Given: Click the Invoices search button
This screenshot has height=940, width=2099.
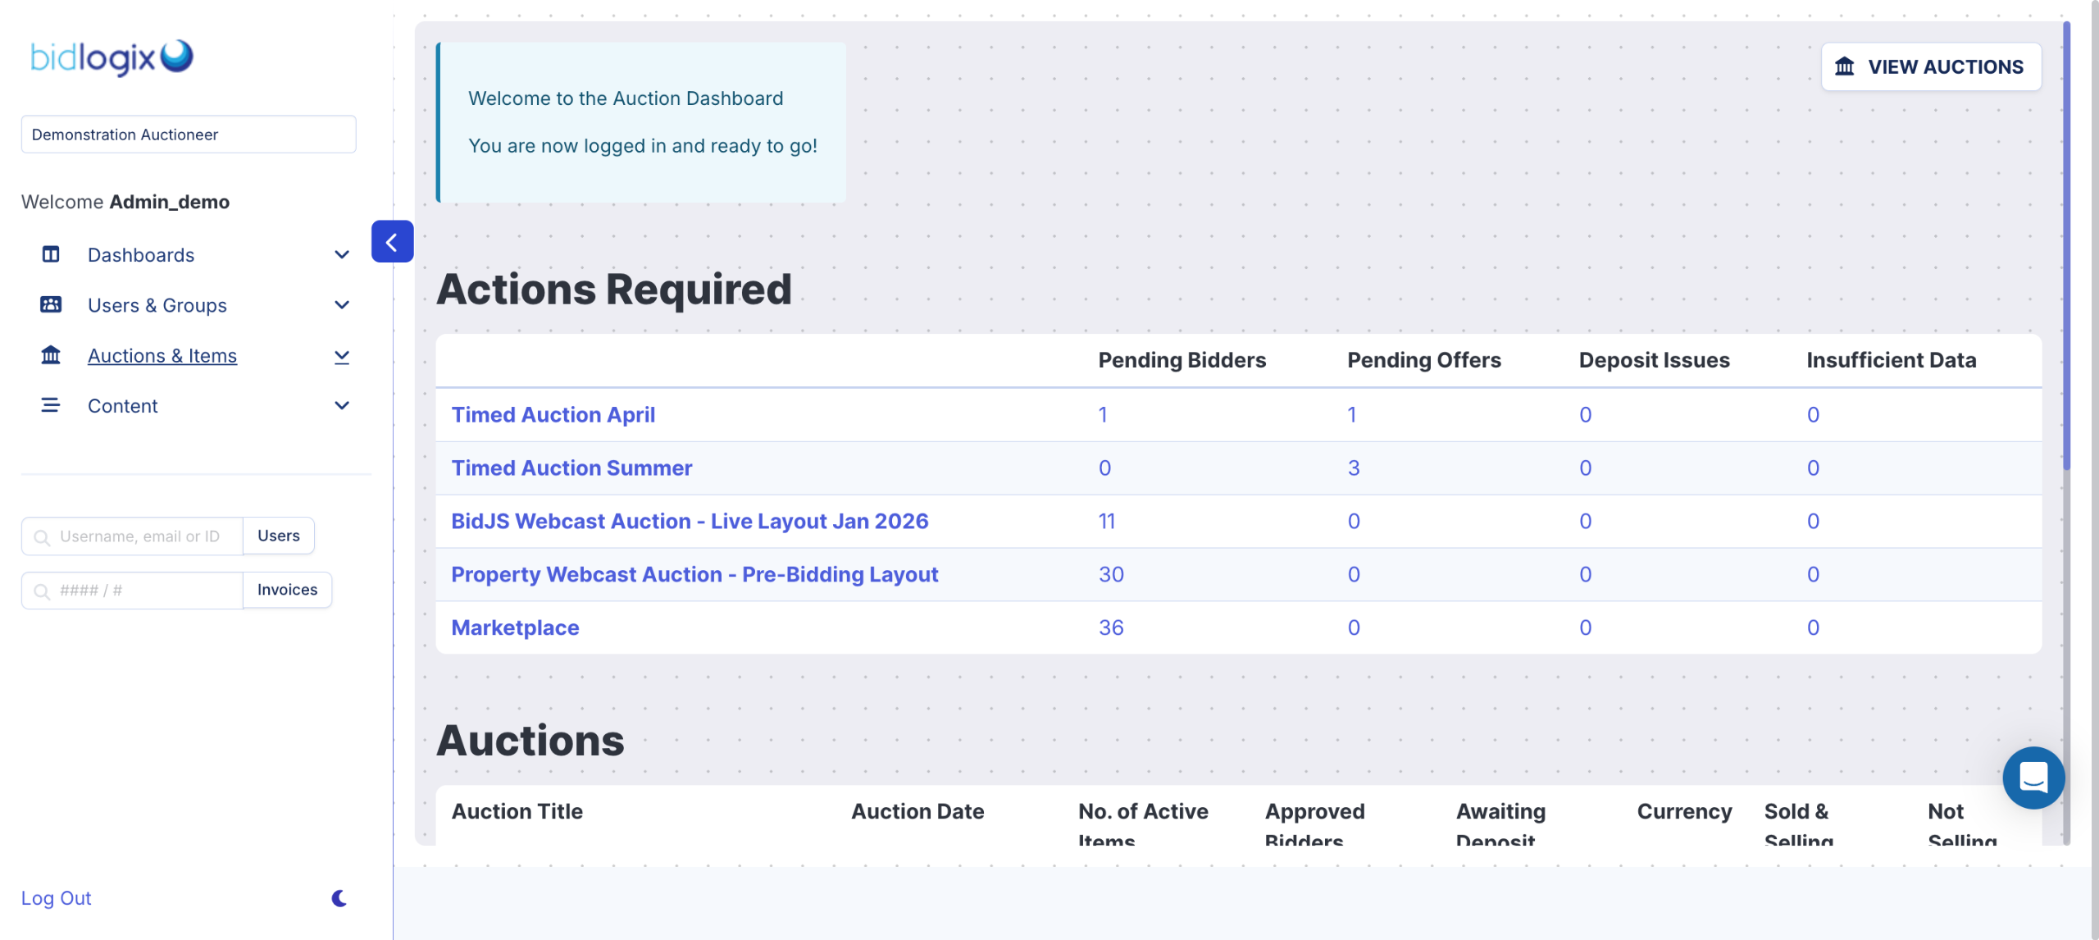Looking at the screenshot, I should (x=287, y=590).
